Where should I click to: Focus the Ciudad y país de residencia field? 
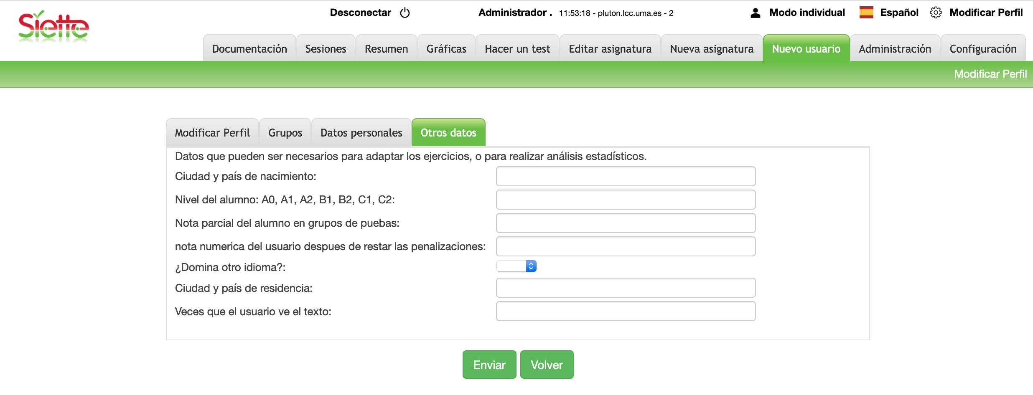tap(626, 288)
